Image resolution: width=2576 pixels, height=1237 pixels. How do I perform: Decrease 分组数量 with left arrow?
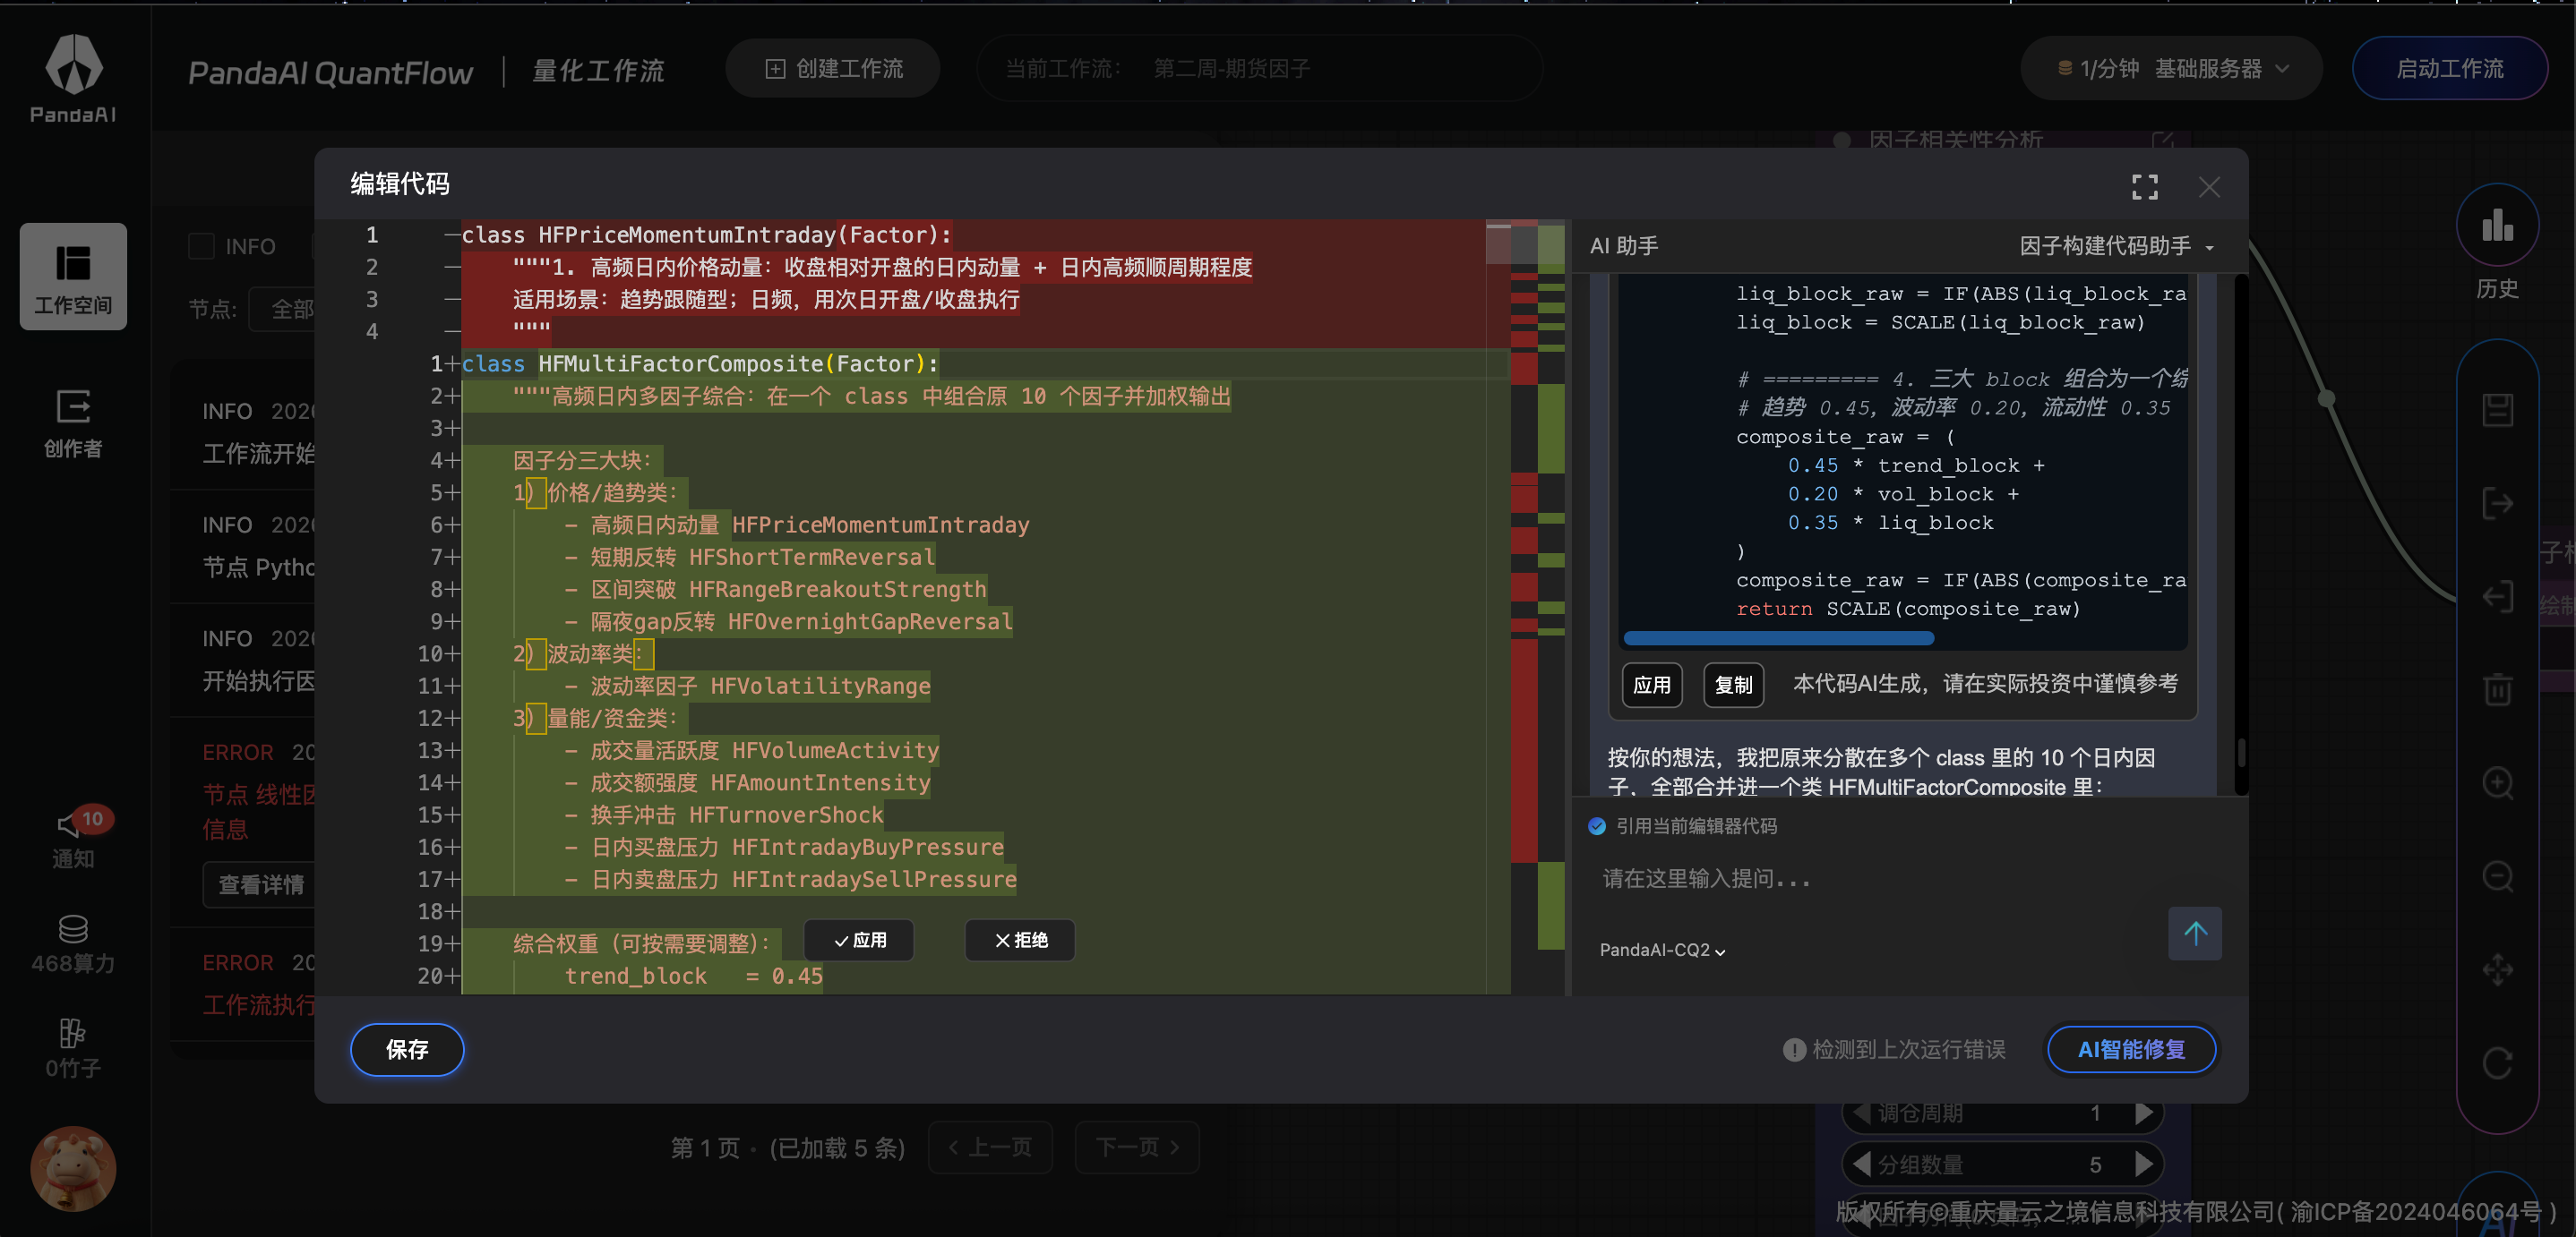point(1862,1164)
